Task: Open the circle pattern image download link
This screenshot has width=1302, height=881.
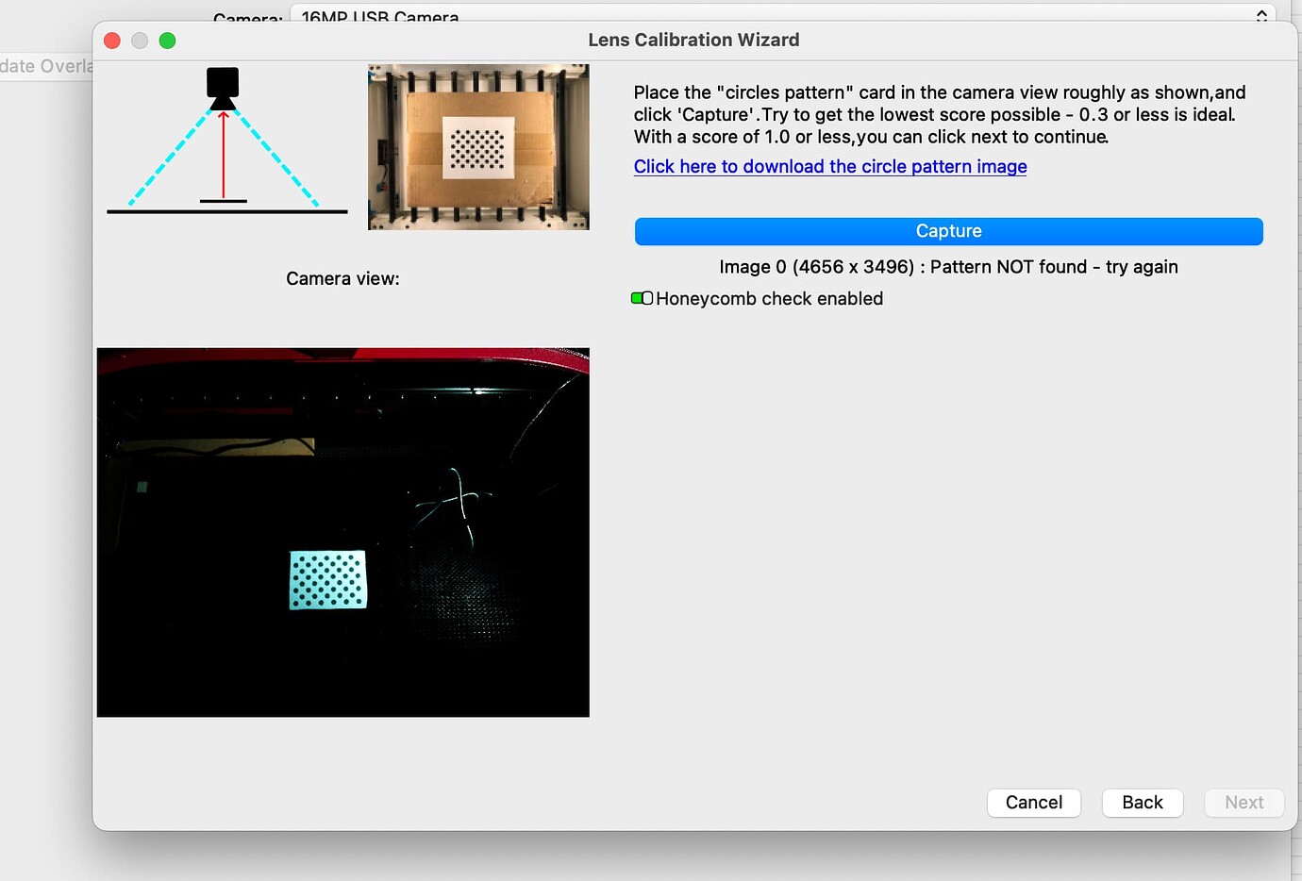Action: point(829,166)
